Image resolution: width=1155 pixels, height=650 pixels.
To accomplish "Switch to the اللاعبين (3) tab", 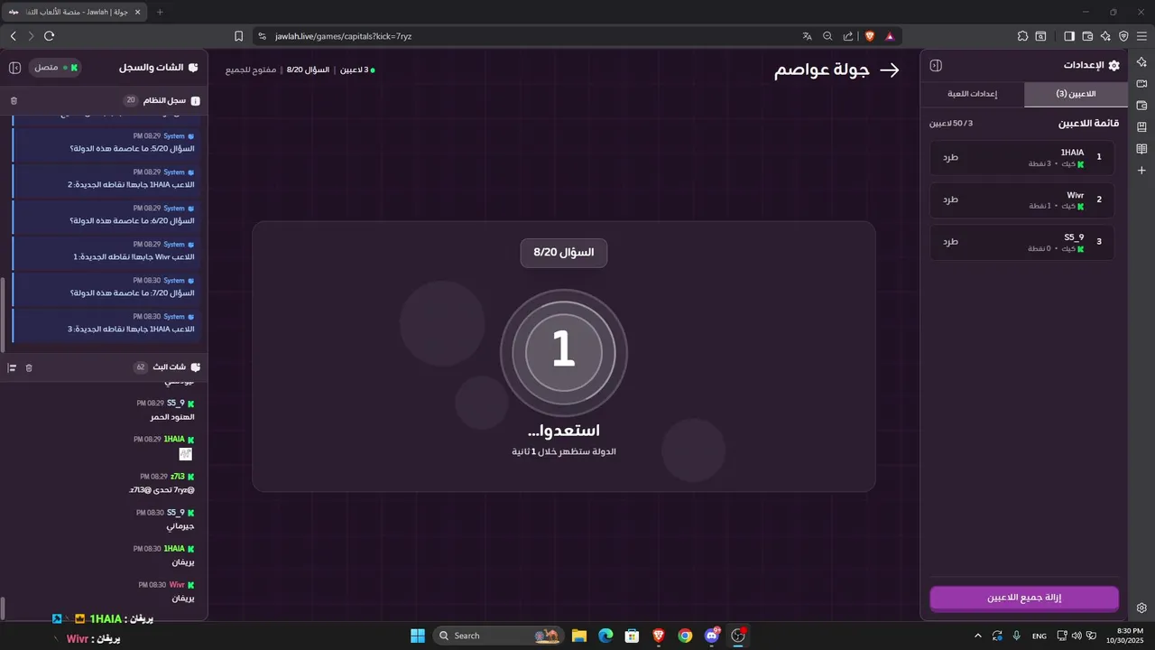I will [x=1076, y=94].
